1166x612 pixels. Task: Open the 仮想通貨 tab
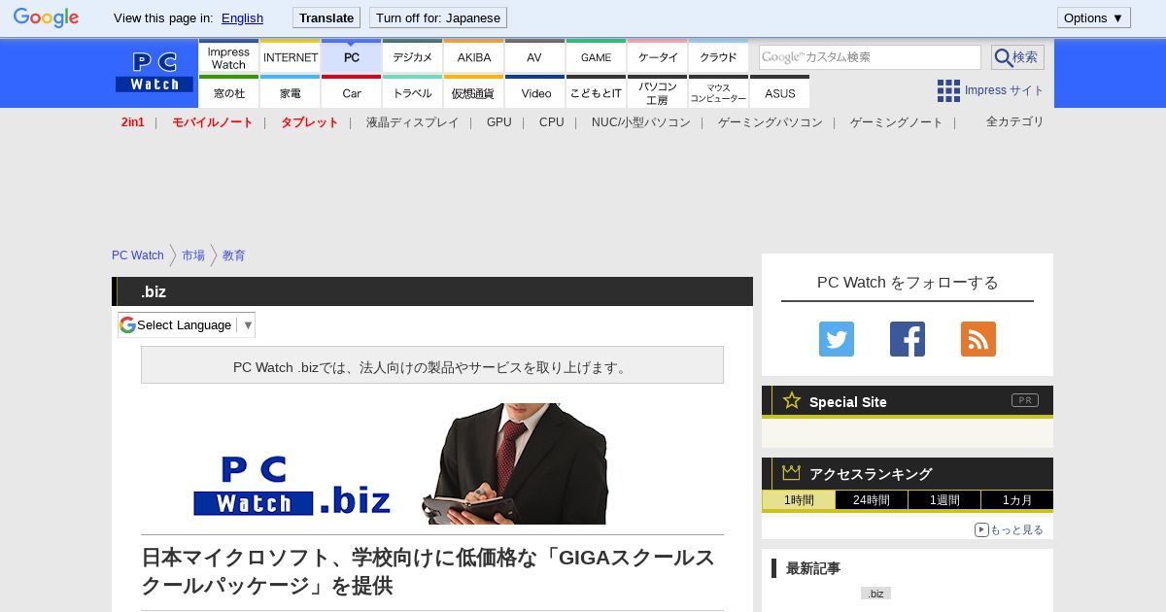[474, 92]
